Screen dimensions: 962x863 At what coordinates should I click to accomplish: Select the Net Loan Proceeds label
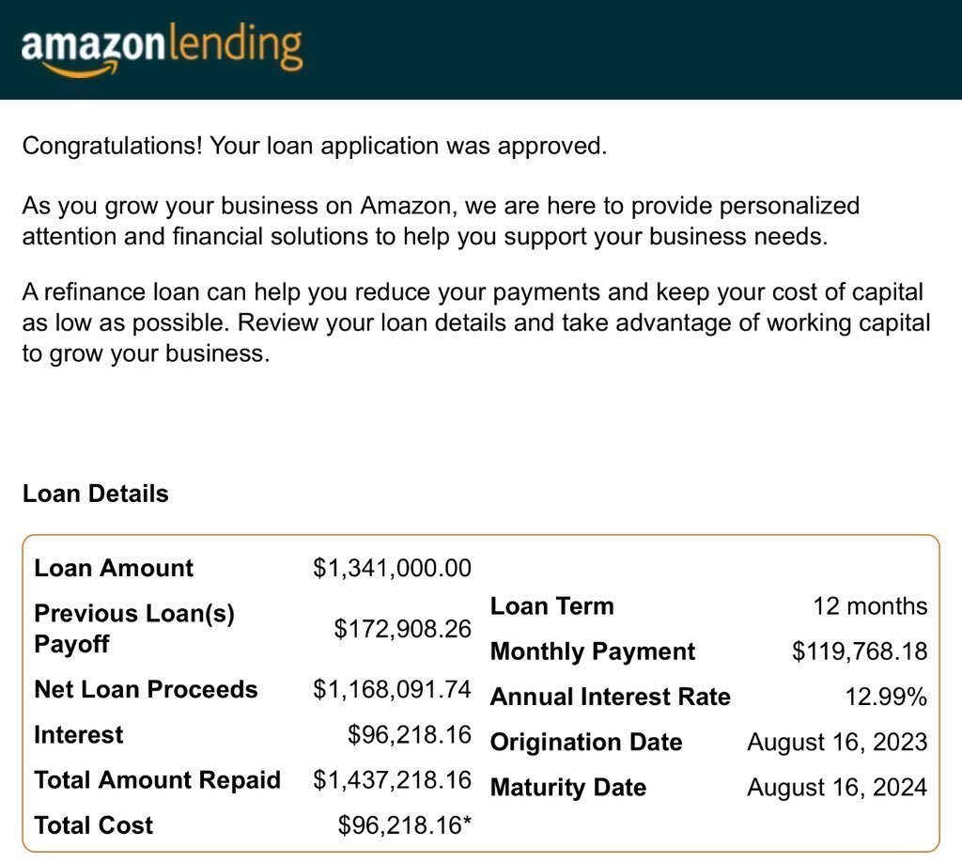146,689
